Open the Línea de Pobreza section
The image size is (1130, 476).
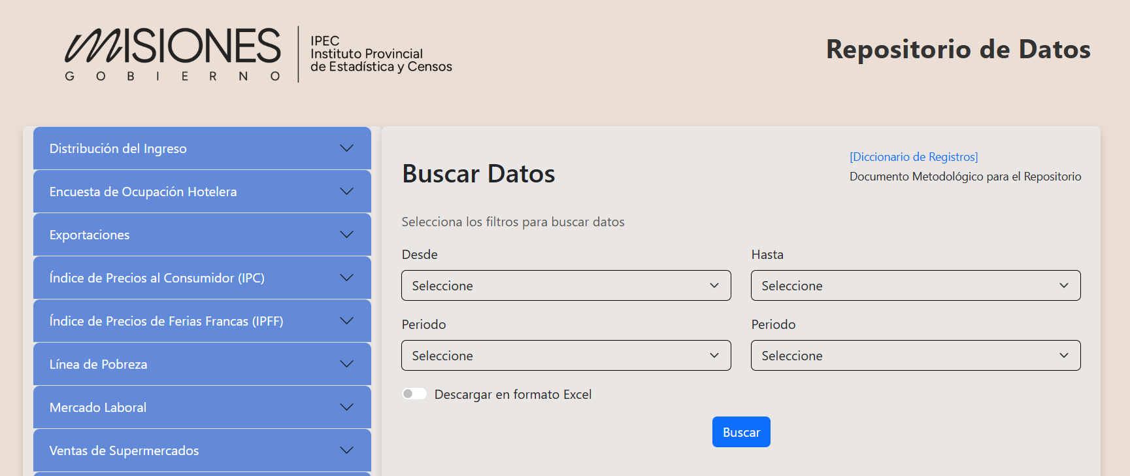(202, 364)
